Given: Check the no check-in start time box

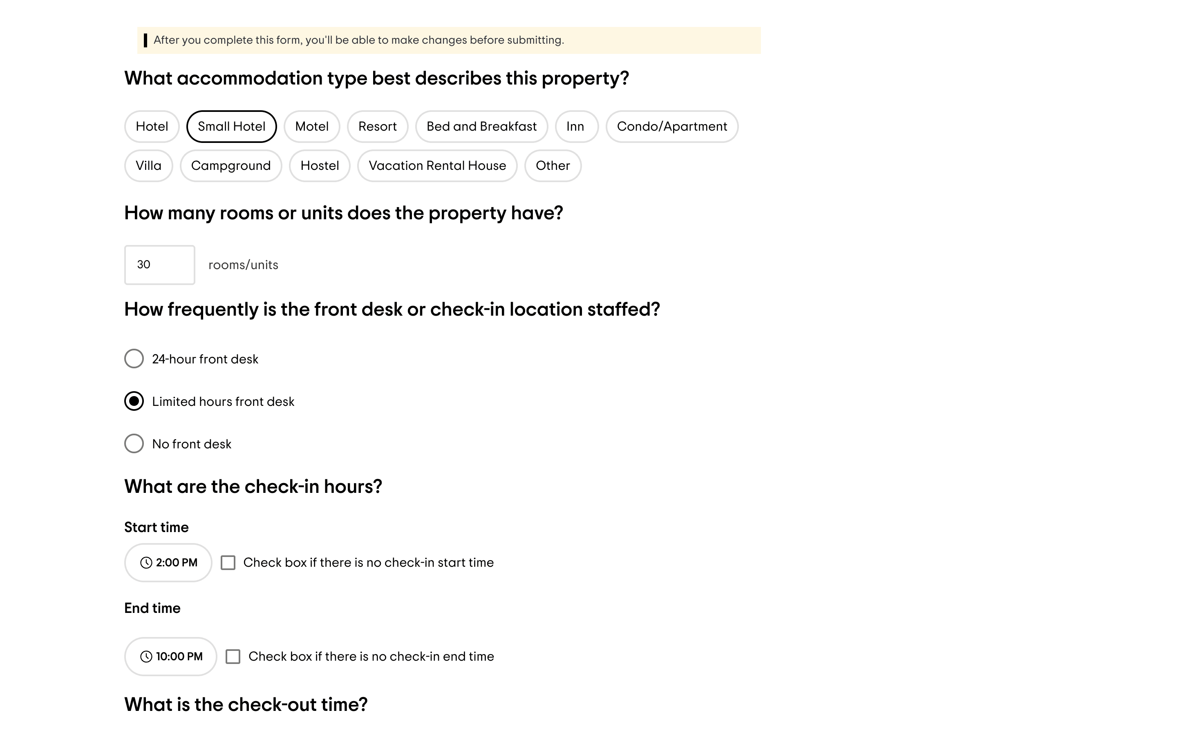Looking at the screenshot, I should (x=228, y=562).
